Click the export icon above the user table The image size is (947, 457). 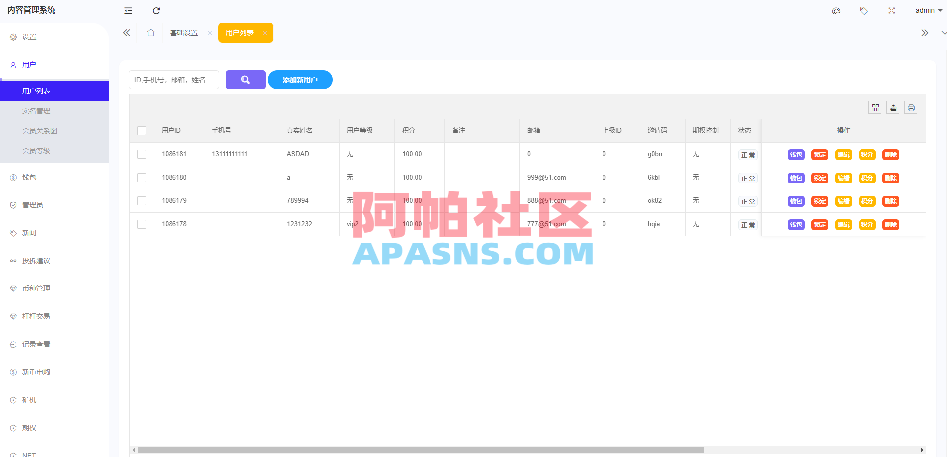pos(893,107)
